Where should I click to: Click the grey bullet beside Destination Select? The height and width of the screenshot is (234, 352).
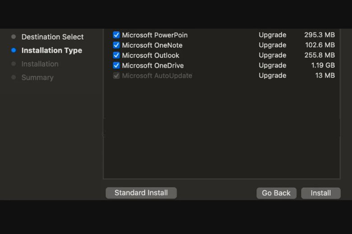[14, 36]
